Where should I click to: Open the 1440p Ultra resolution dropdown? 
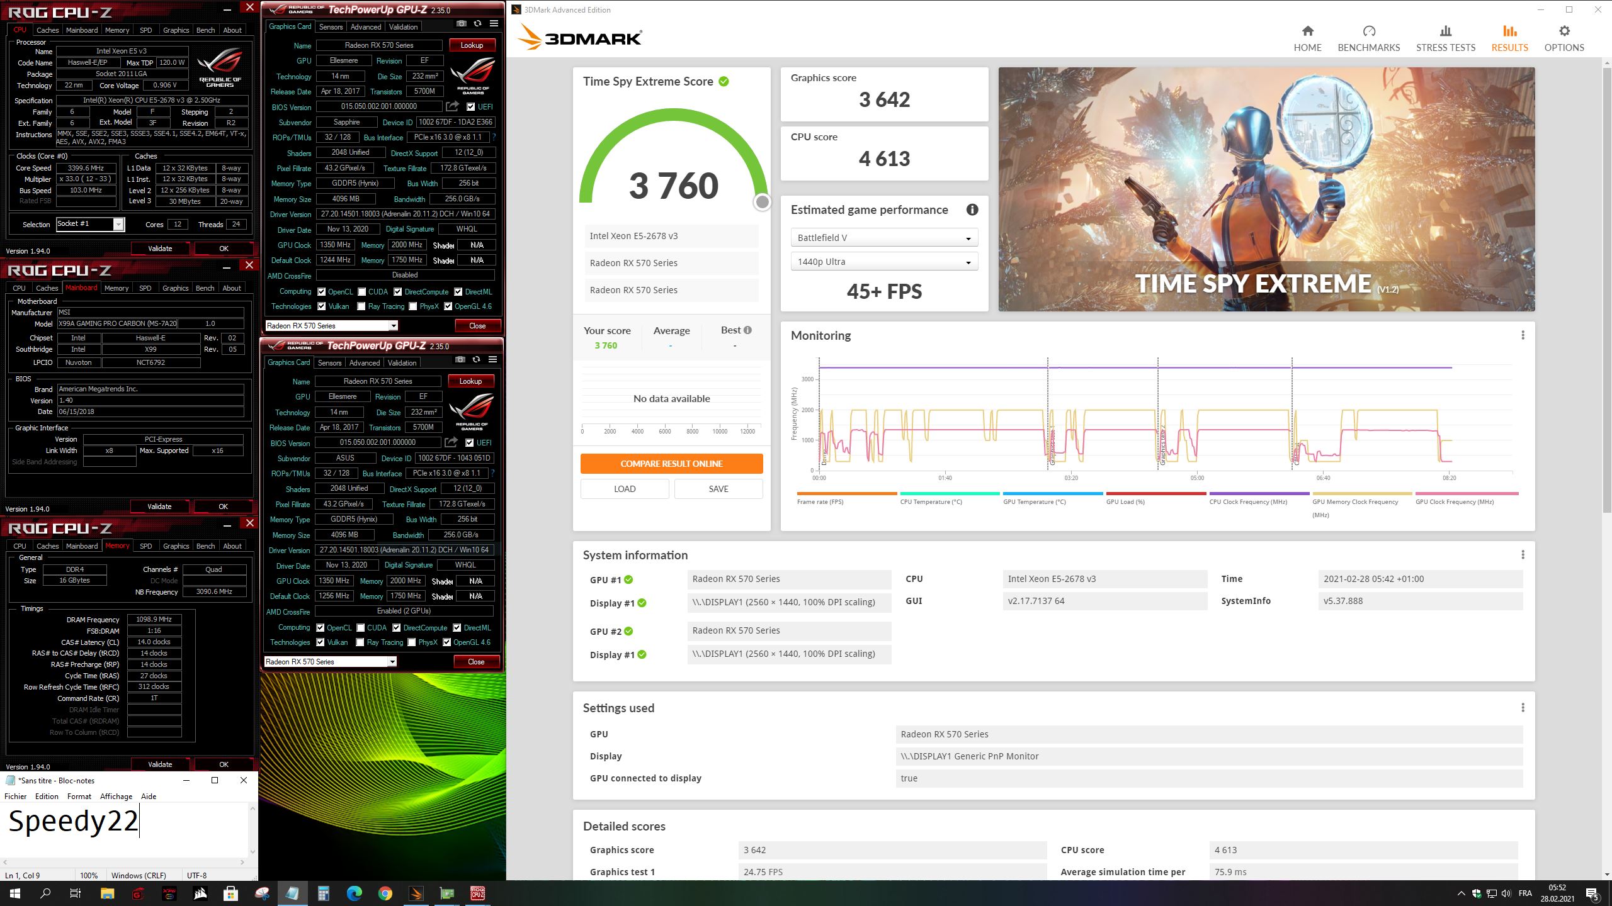[x=884, y=262]
